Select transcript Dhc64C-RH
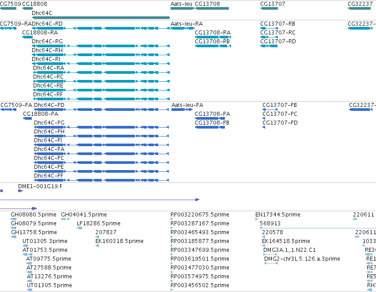376x292 pixels. [x=101, y=55]
